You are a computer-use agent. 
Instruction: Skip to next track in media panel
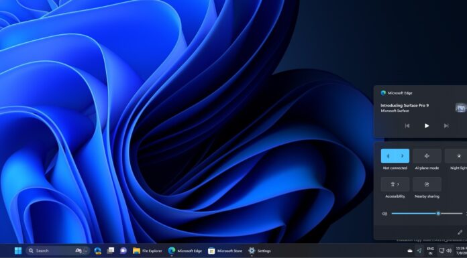tap(446, 126)
